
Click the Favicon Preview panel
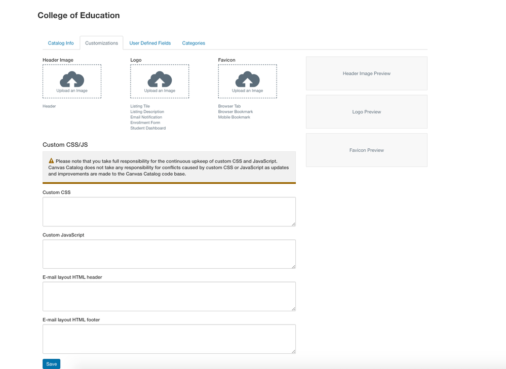366,150
